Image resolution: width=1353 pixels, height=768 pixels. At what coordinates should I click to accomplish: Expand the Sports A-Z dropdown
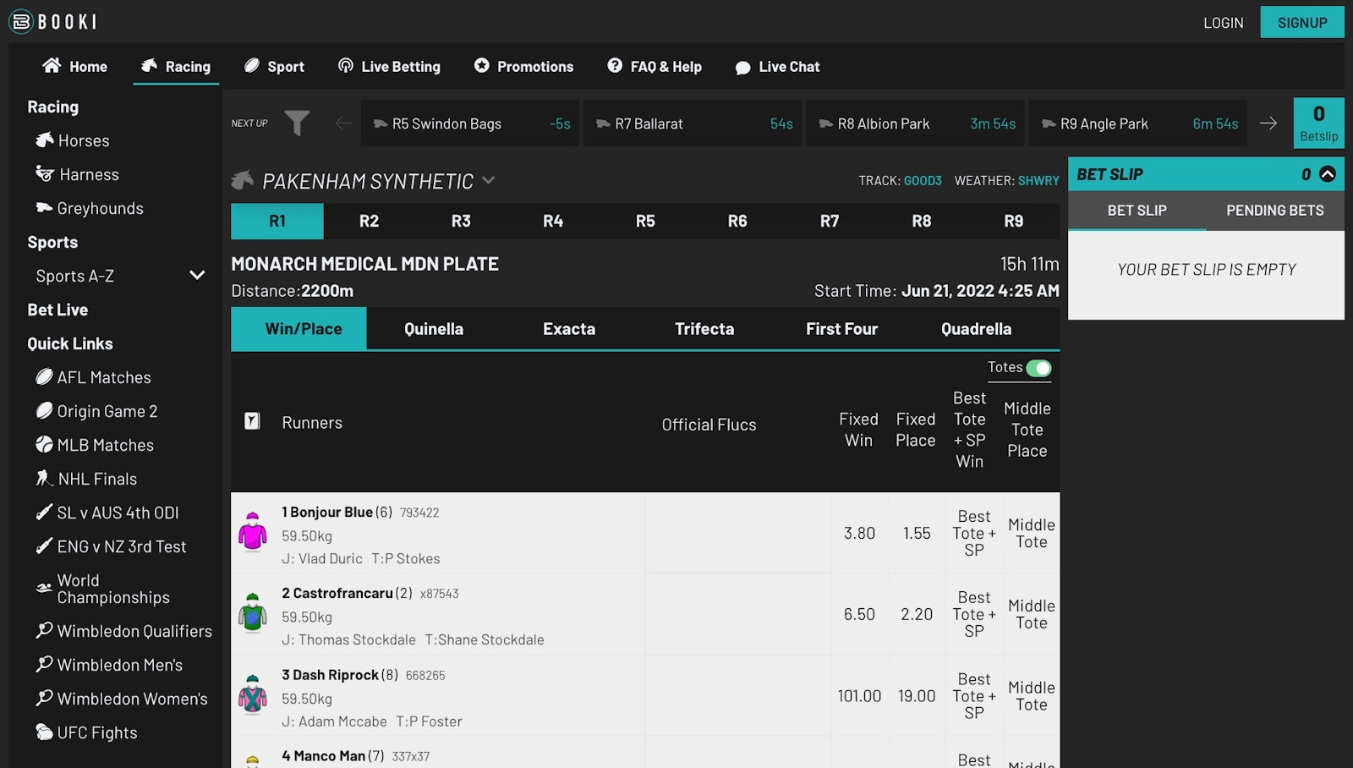coord(197,275)
